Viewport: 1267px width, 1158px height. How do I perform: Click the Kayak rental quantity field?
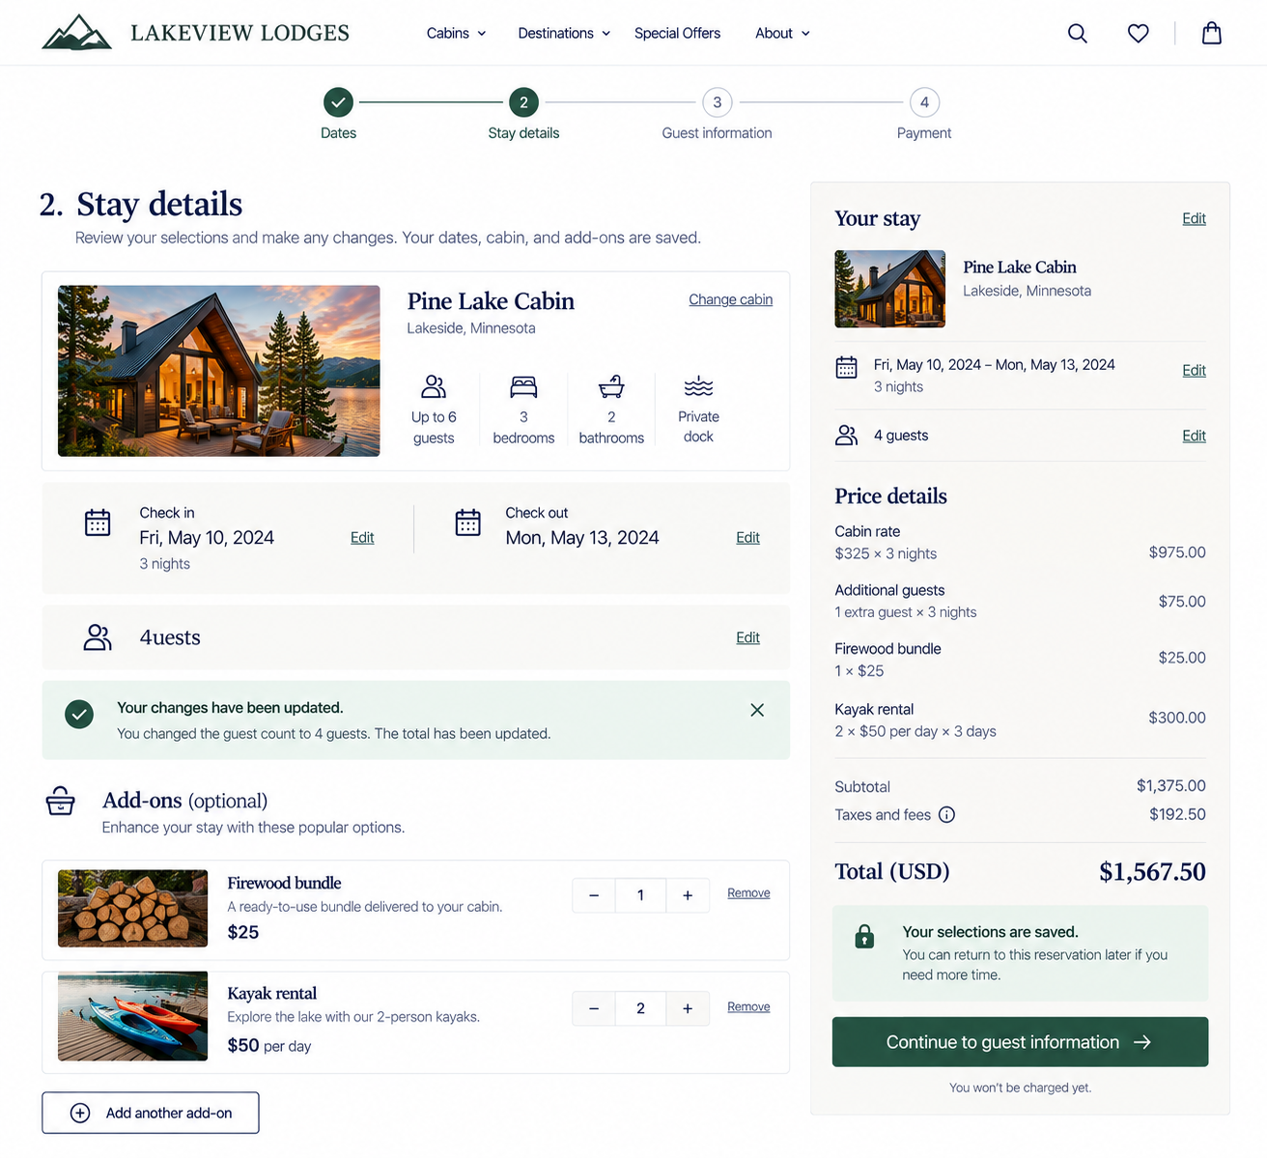coord(640,1008)
